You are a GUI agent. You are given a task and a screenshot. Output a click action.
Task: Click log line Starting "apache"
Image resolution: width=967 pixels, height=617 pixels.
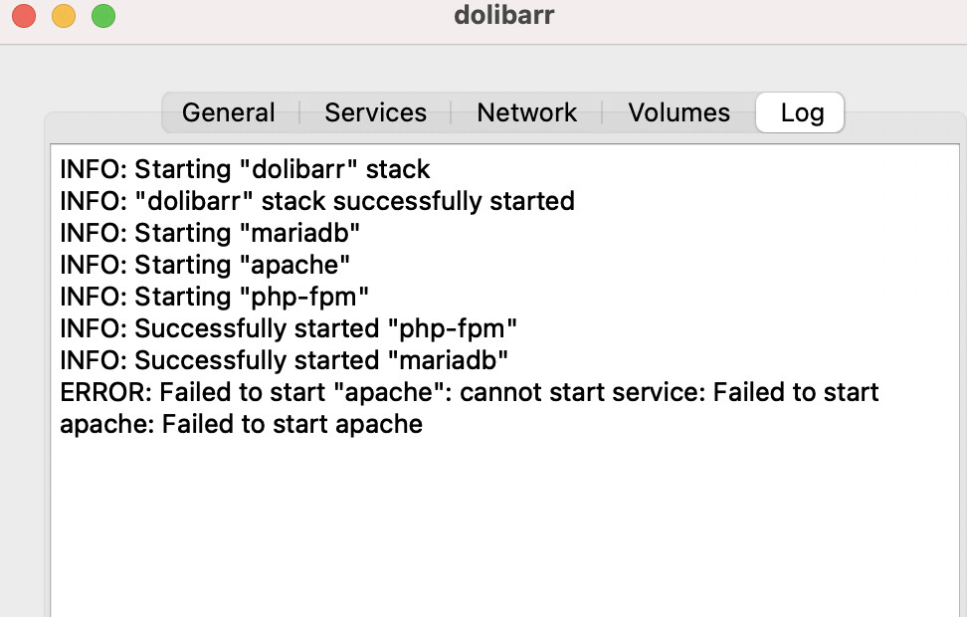click(205, 266)
